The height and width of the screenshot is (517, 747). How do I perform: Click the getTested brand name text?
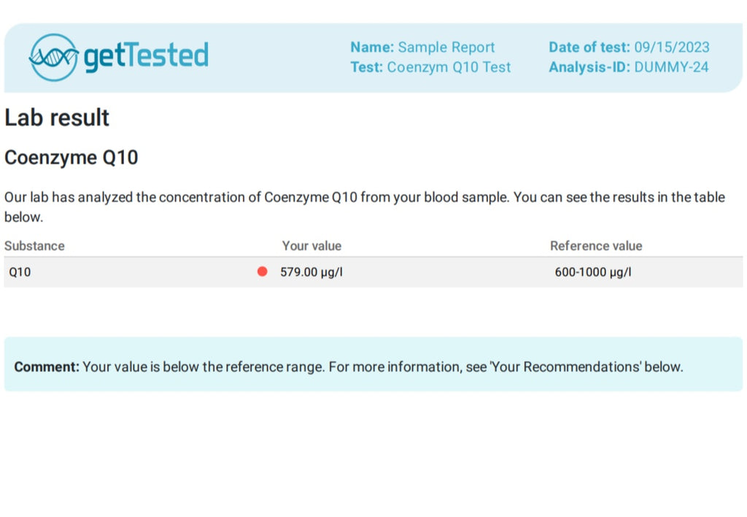click(146, 57)
